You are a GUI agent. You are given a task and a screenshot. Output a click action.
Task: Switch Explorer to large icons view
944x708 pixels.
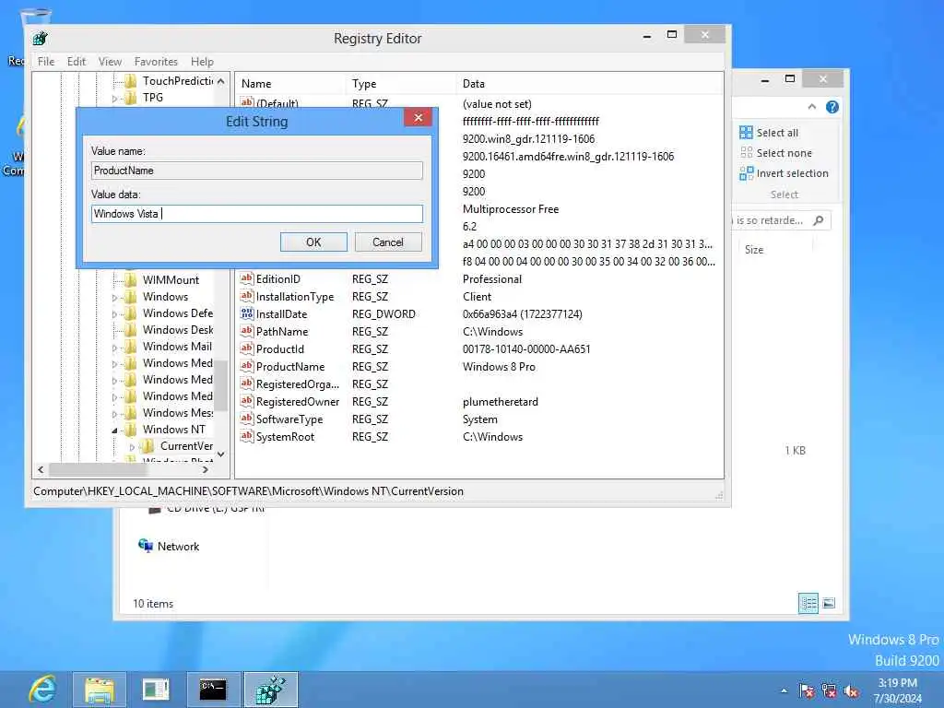829,603
